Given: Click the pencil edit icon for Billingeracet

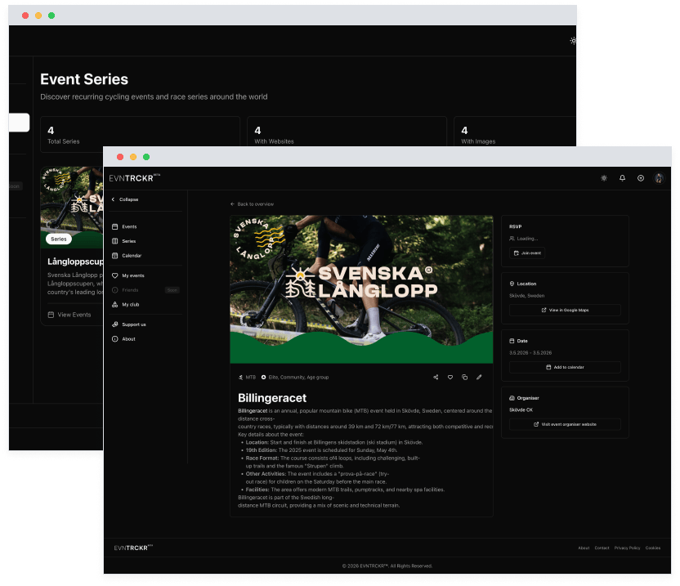Looking at the screenshot, I should [x=479, y=377].
